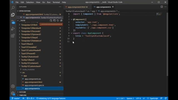Image resolution: width=178 pixels, height=100 pixels.
Task: Open the Help menu
Action: tap(64, 2)
